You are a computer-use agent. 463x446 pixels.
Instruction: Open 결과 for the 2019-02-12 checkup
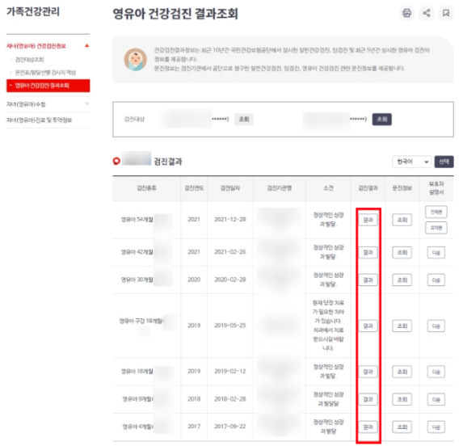coord(368,372)
